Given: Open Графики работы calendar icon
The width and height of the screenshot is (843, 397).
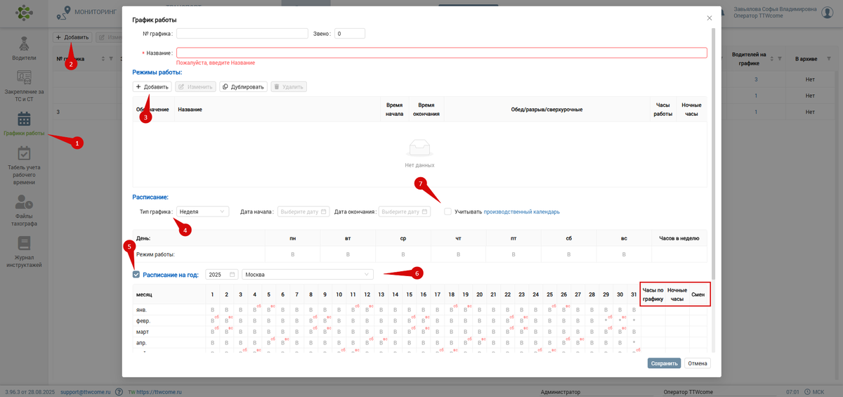Looking at the screenshot, I should click(24, 118).
